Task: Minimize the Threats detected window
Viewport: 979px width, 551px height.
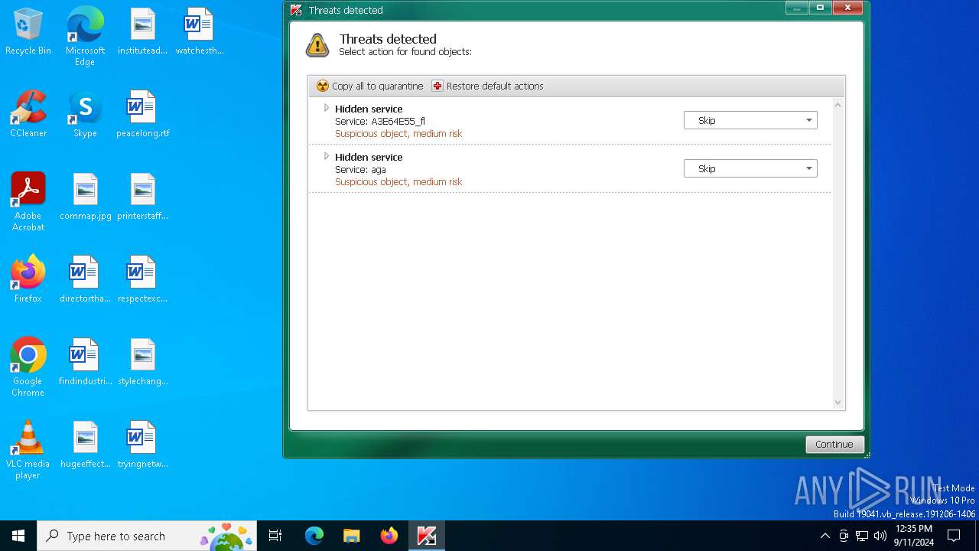Action: (x=797, y=8)
